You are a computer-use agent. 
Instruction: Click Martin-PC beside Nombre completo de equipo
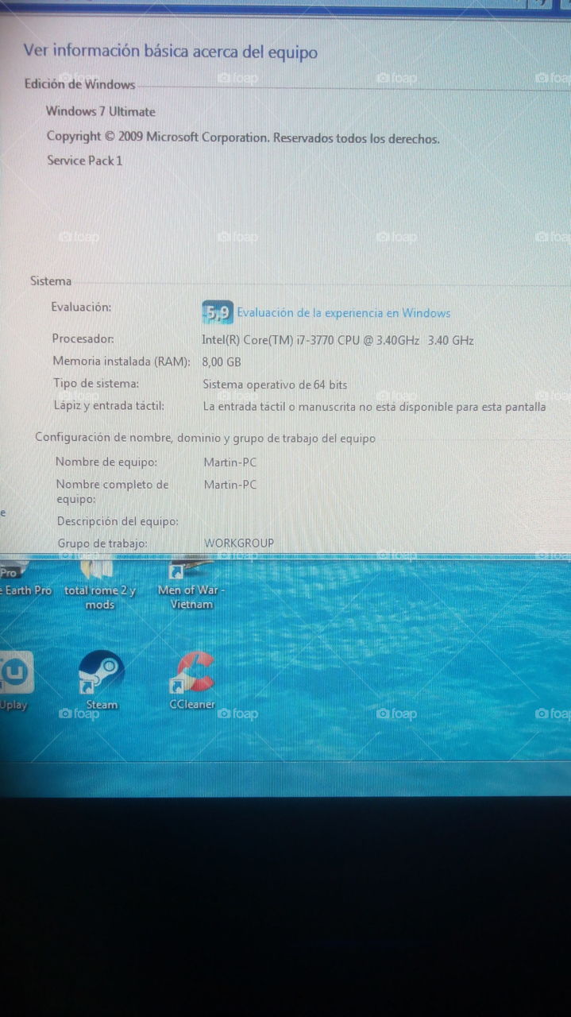coord(230,485)
